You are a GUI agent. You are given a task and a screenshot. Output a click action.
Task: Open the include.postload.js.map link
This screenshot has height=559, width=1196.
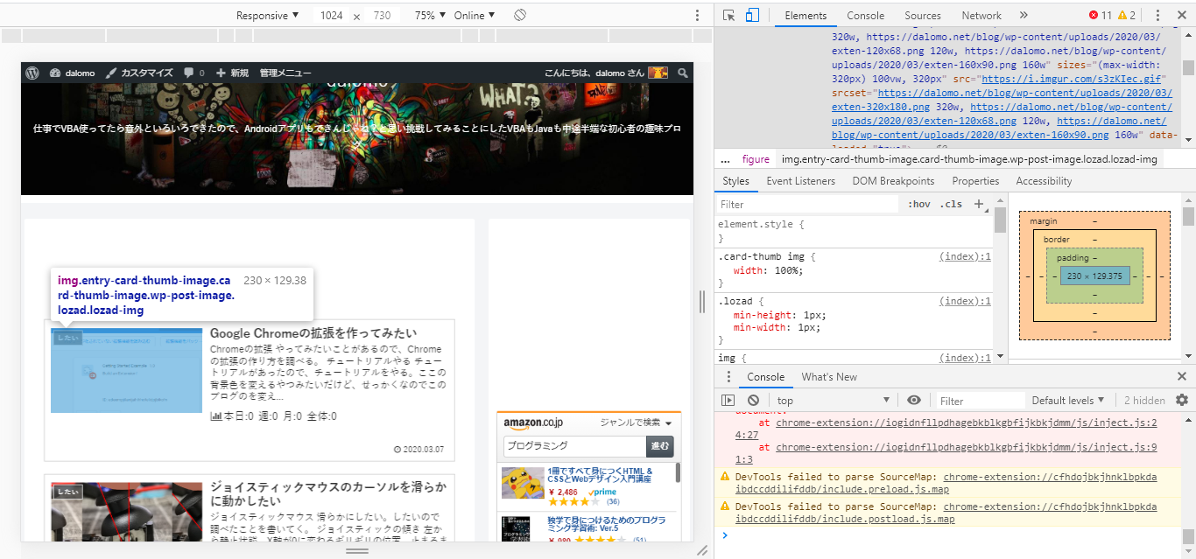tap(946, 513)
